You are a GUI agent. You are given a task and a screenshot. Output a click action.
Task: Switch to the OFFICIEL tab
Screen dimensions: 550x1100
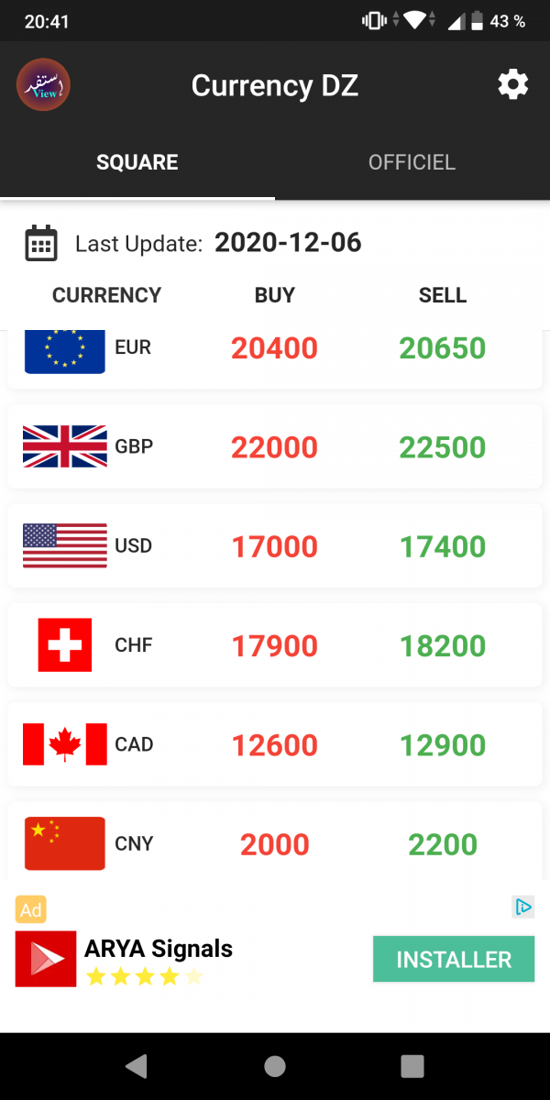(412, 163)
